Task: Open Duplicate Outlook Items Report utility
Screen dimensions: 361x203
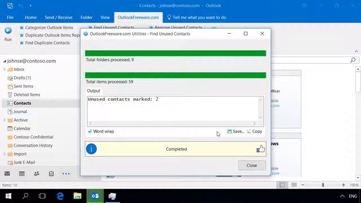Action: click(50, 35)
